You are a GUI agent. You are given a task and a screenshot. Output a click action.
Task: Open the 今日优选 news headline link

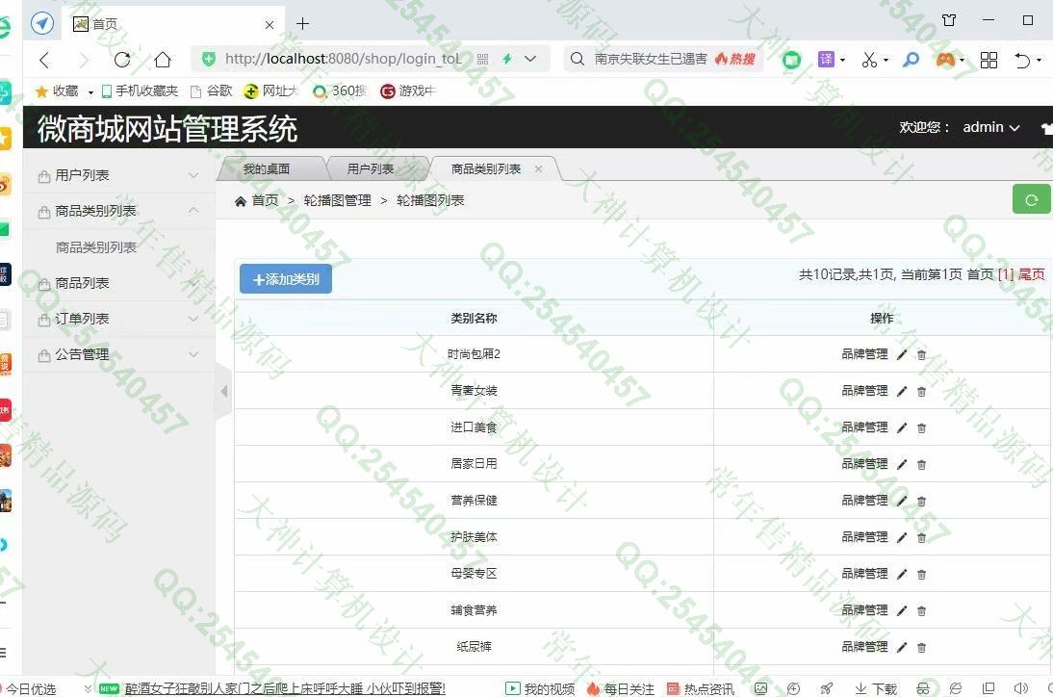click(286, 689)
